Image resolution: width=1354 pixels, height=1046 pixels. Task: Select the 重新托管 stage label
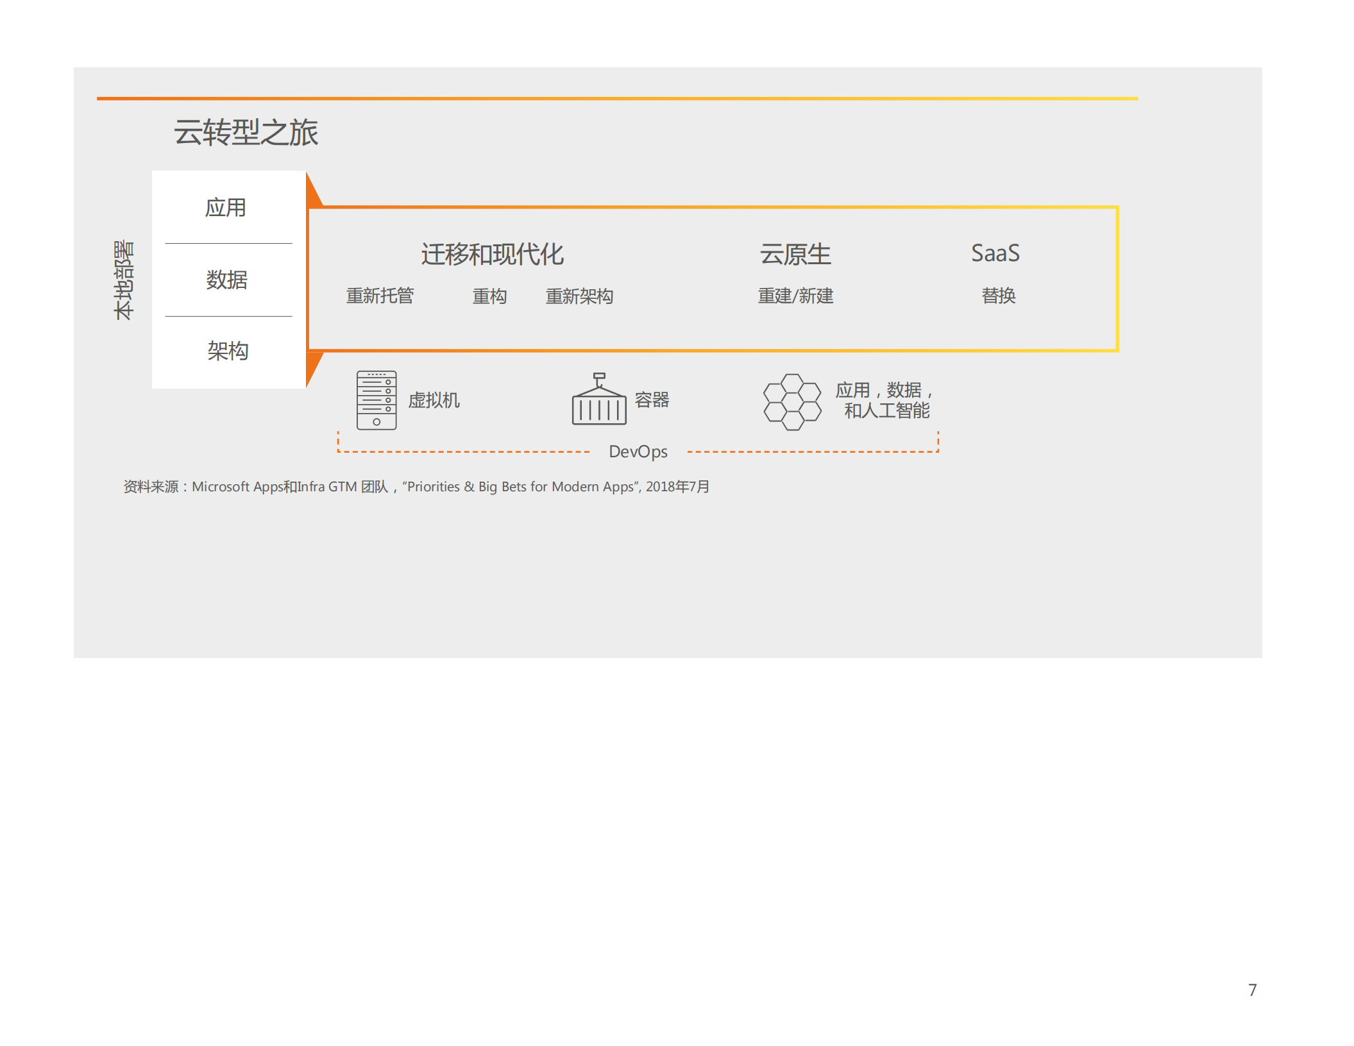[381, 296]
